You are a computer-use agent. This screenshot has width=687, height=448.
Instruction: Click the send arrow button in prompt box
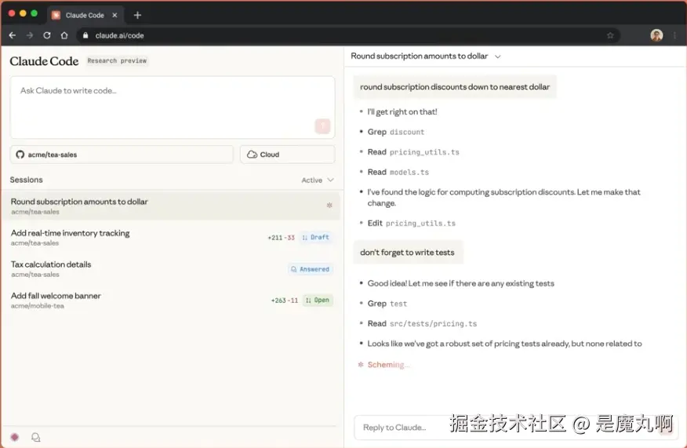[x=322, y=126]
